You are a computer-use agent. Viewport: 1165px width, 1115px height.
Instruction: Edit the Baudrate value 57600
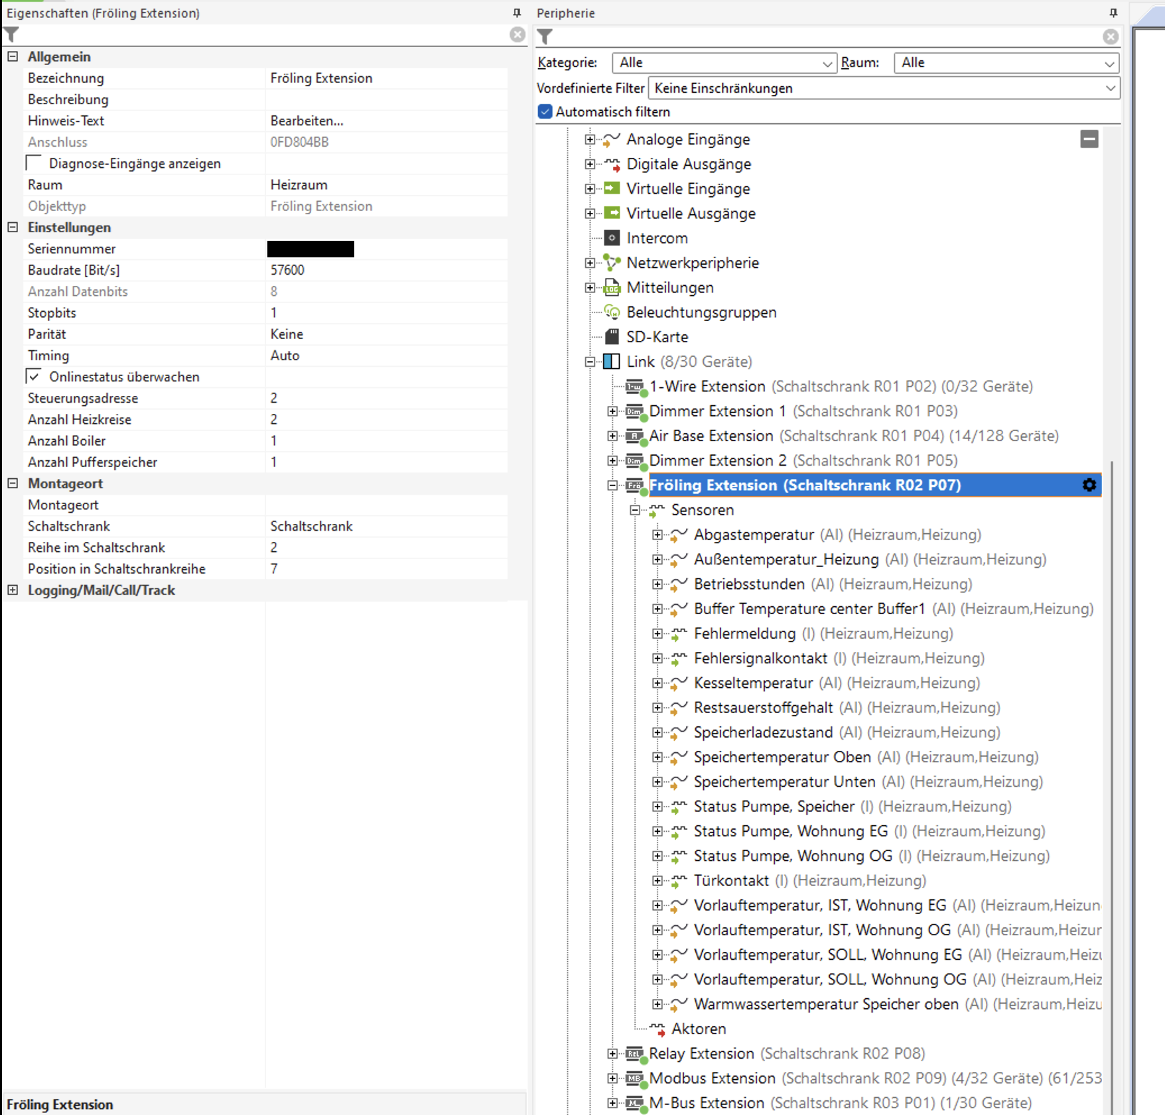(387, 270)
